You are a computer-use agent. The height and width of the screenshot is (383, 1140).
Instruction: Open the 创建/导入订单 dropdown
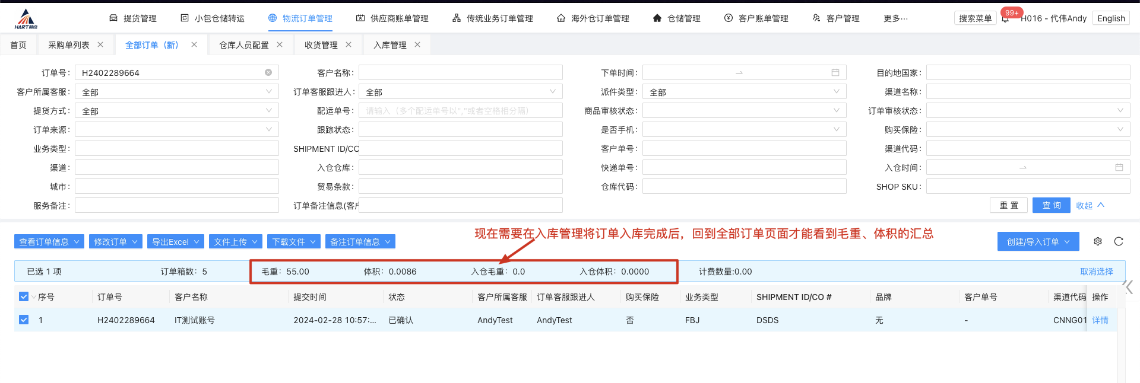tap(1038, 241)
